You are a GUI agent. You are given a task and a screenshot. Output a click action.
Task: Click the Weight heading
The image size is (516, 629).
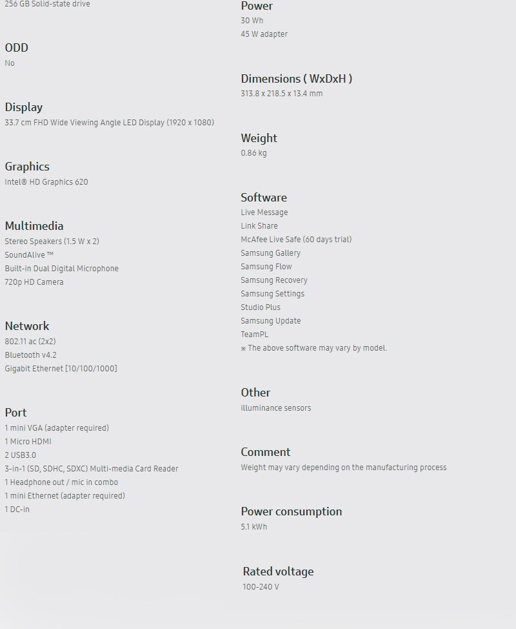(x=259, y=138)
